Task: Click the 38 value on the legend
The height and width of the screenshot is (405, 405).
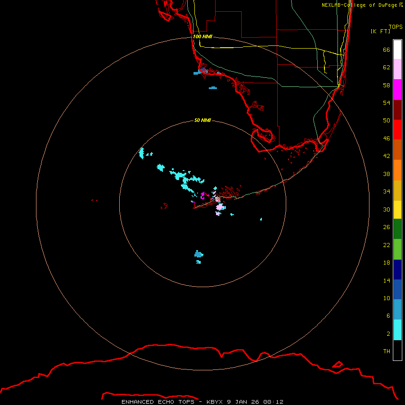Action: [387, 174]
